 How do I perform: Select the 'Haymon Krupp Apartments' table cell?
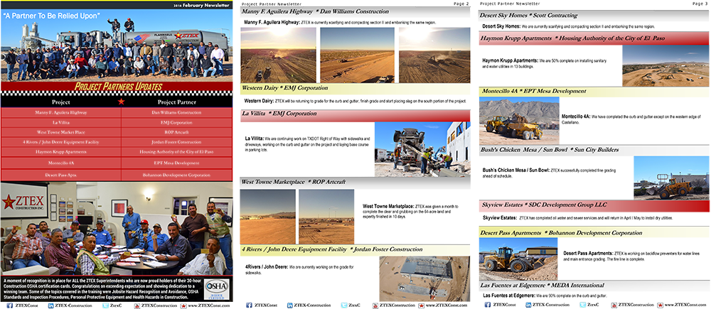(x=60, y=152)
